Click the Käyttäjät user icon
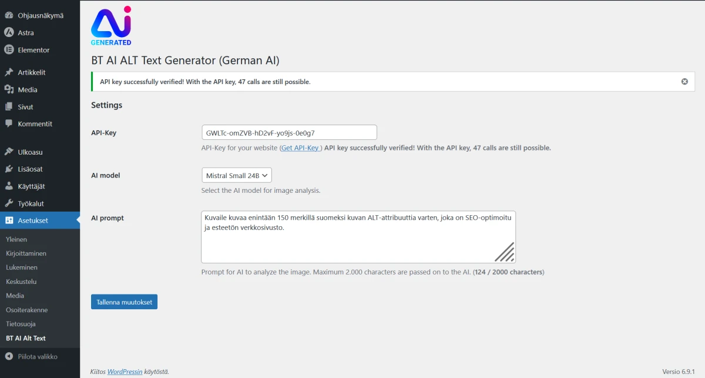Image resolution: width=705 pixels, height=378 pixels. pyautogui.click(x=9, y=186)
